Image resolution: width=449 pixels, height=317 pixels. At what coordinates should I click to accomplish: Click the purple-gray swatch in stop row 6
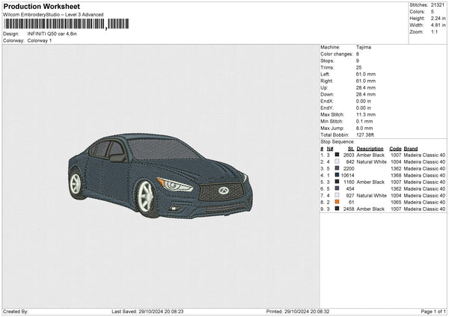point(337,188)
